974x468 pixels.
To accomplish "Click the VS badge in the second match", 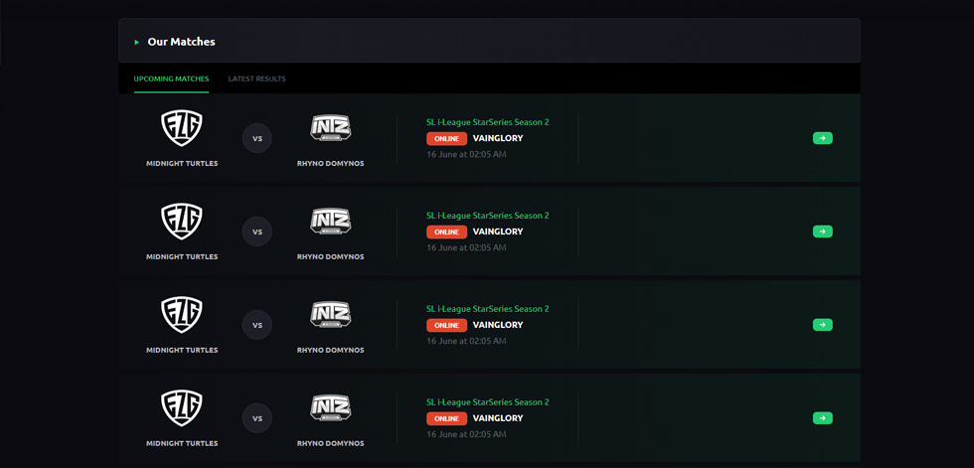I will (x=257, y=232).
